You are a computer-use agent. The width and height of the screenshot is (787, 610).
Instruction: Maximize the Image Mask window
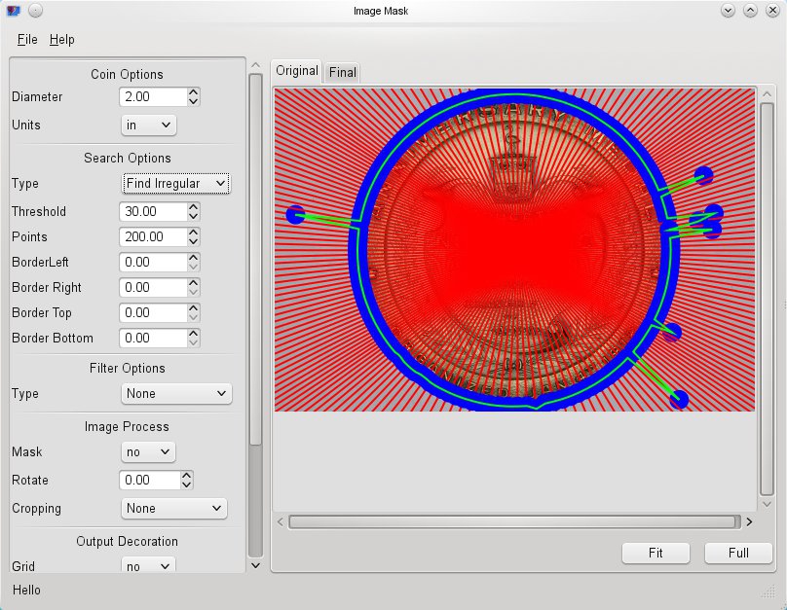(750, 10)
